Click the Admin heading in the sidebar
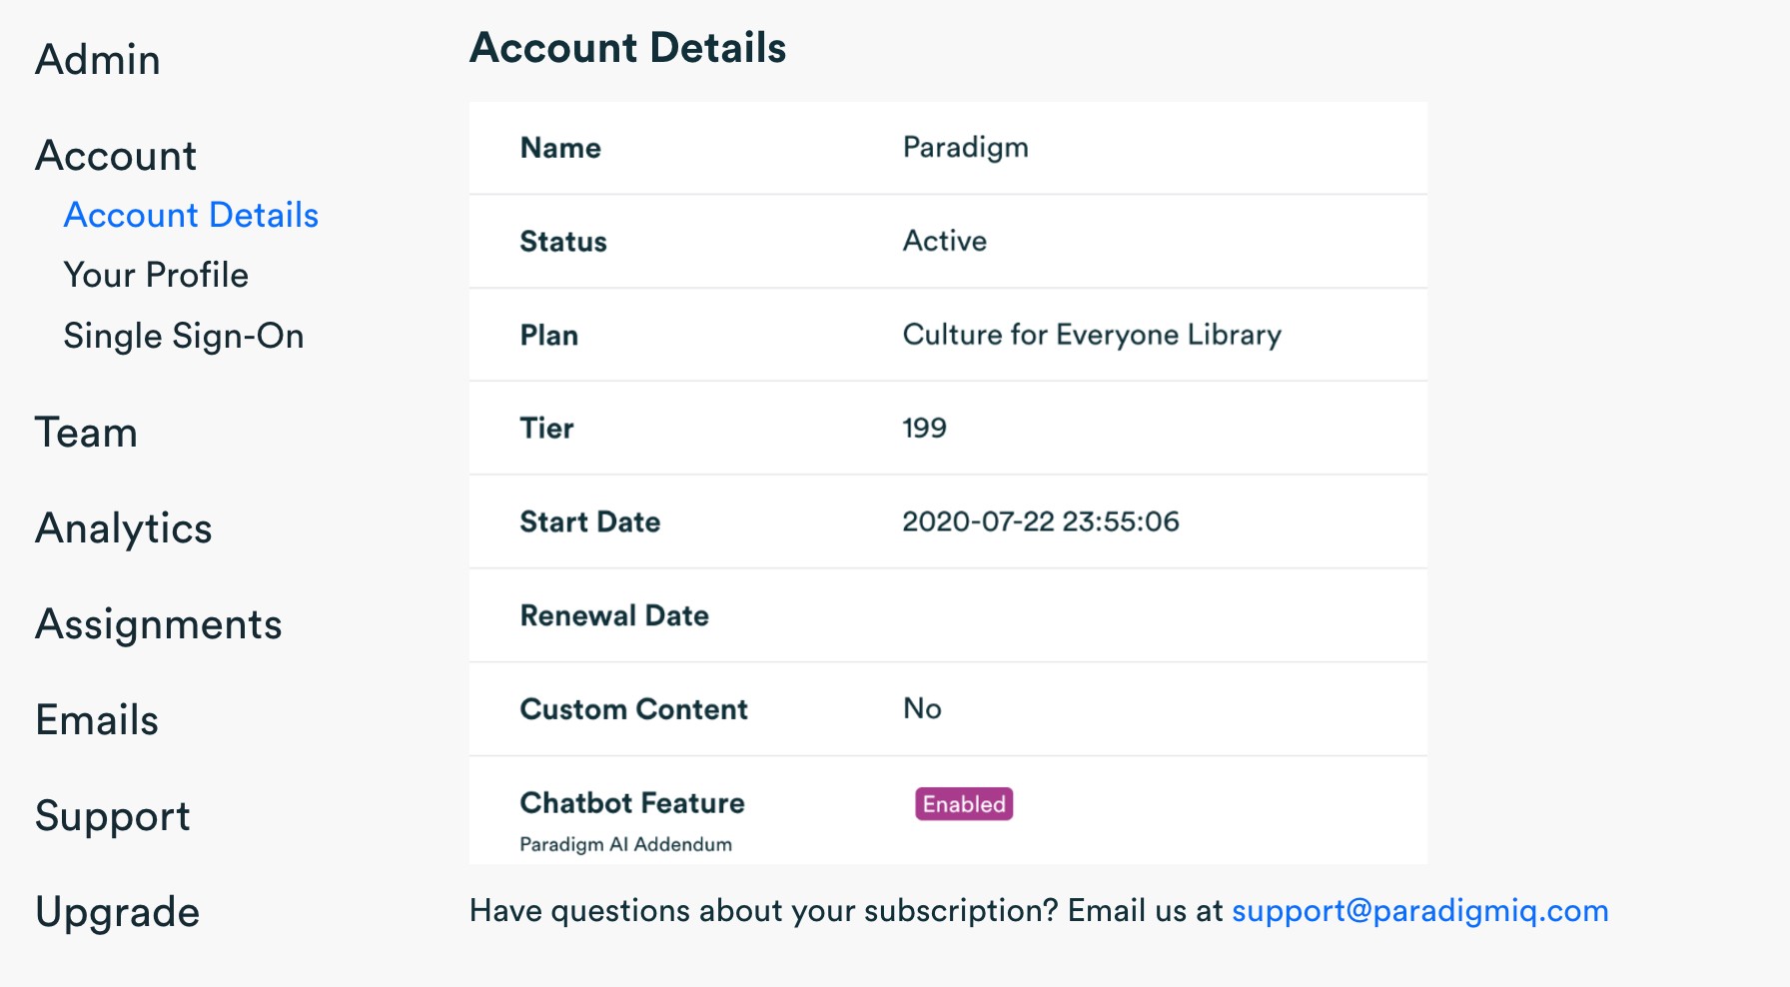 pos(98,60)
